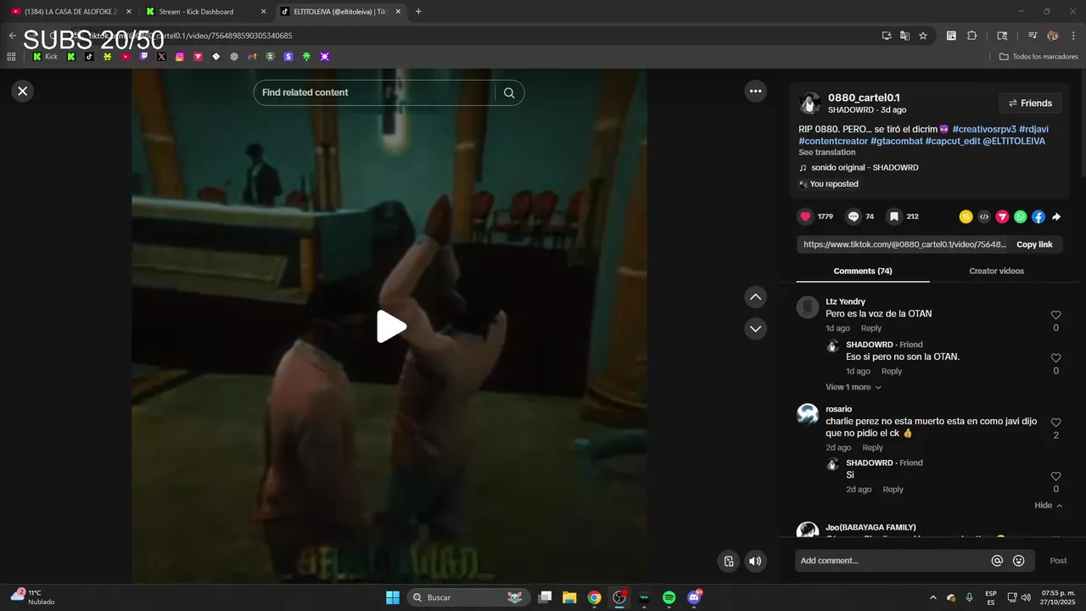Share the video to Facebook
The height and width of the screenshot is (611, 1086).
[1038, 216]
